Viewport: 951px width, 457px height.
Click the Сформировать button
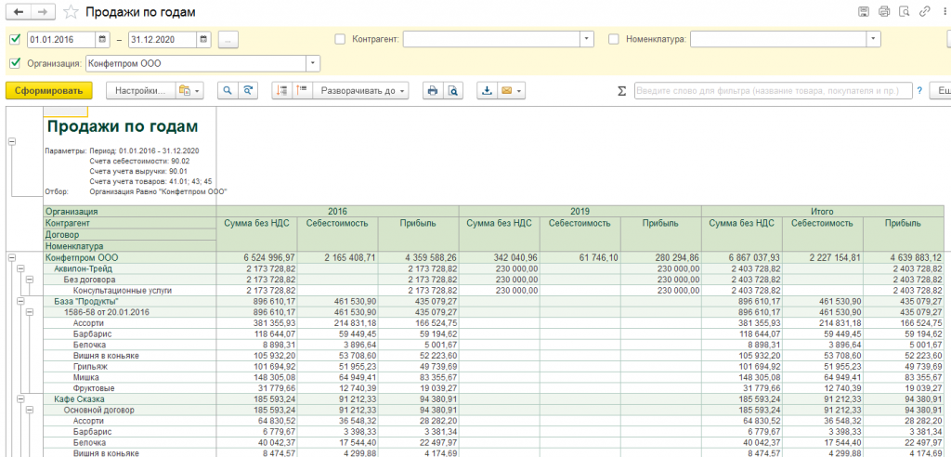[48, 90]
